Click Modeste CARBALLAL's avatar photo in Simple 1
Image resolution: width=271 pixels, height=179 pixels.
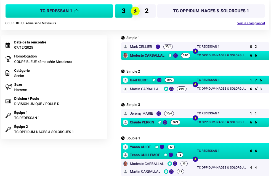tap(126, 56)
